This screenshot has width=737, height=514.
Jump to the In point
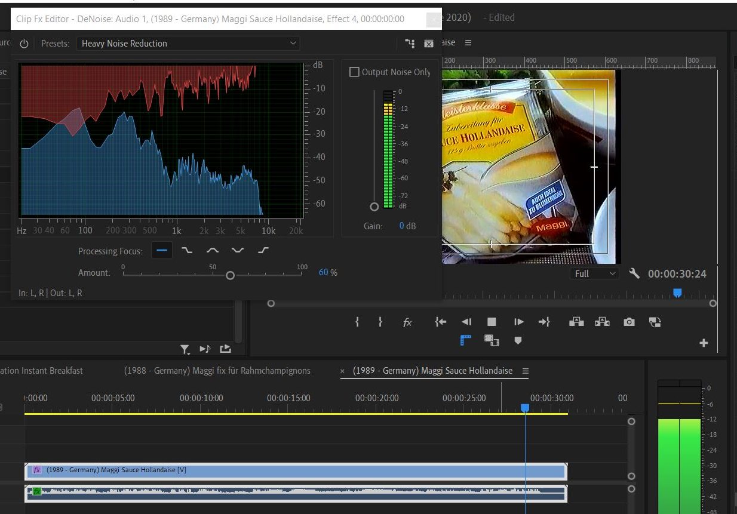pyautogui.click(x=441, y=322)
